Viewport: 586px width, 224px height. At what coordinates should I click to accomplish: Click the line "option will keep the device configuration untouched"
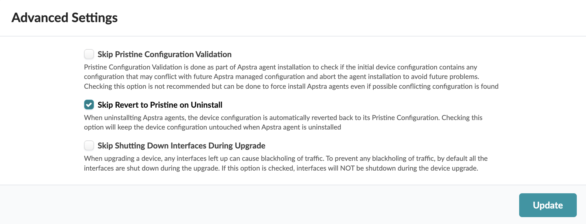[x=212, y=127]
